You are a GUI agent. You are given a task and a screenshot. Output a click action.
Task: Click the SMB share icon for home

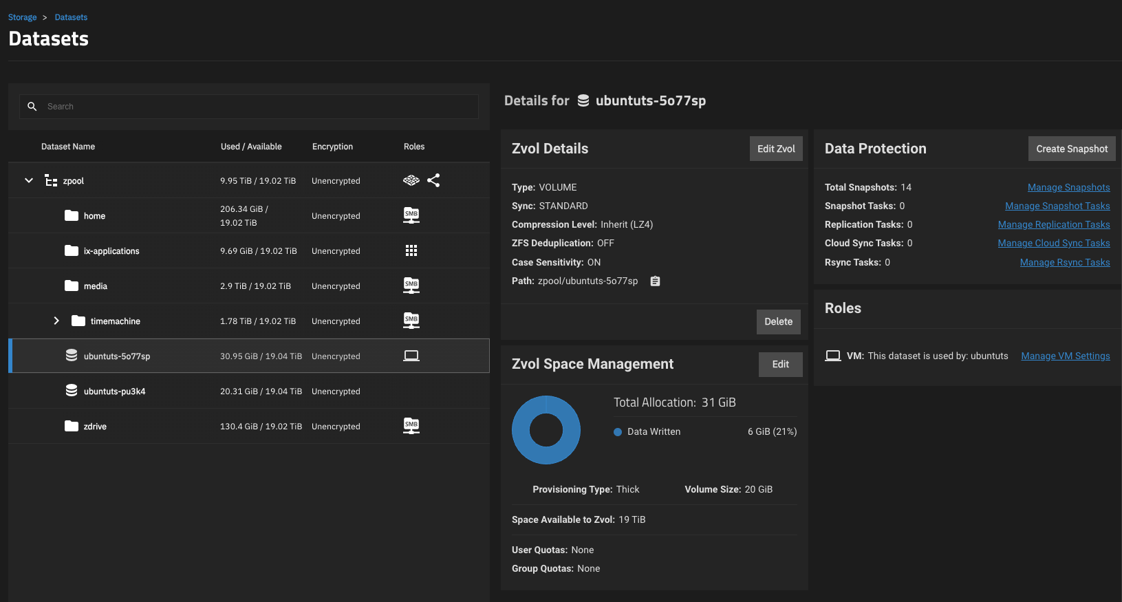click(411, 215)
